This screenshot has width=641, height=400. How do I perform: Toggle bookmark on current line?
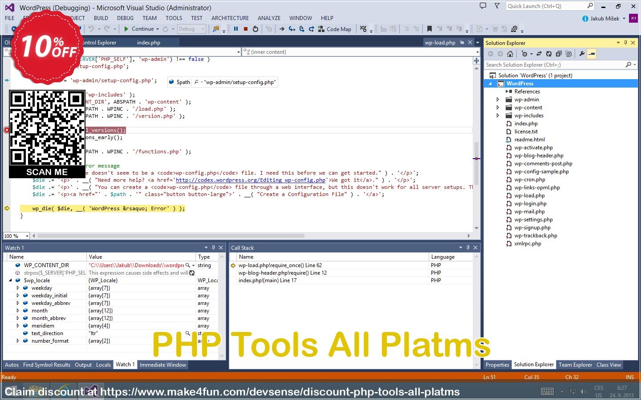point(429,29)
